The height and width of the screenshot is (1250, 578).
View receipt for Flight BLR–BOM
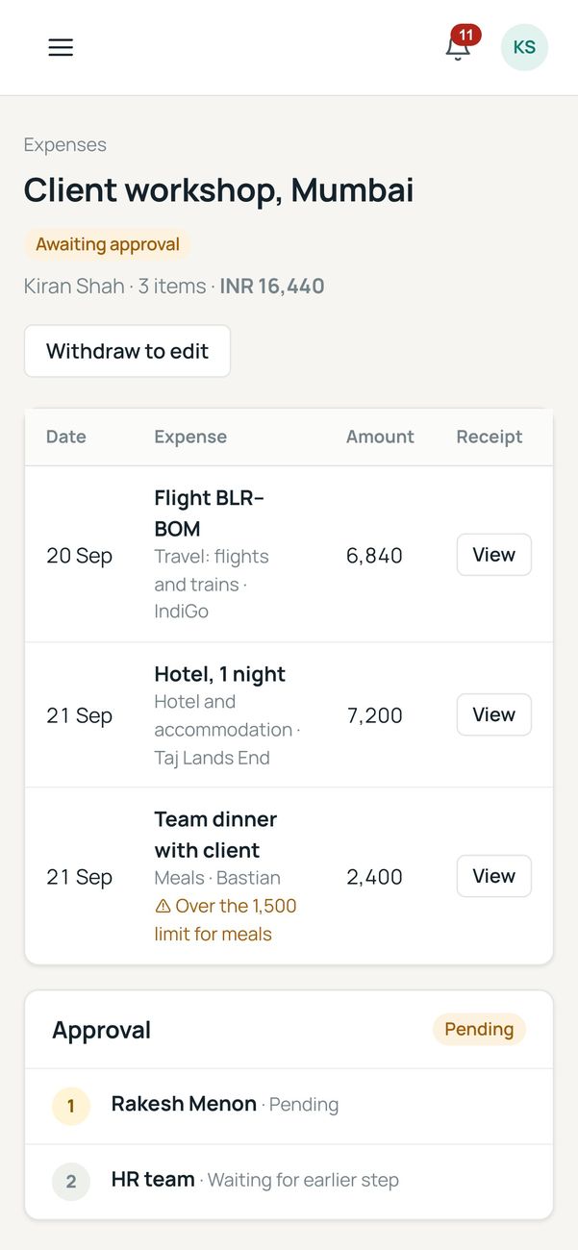pos(493,555)
